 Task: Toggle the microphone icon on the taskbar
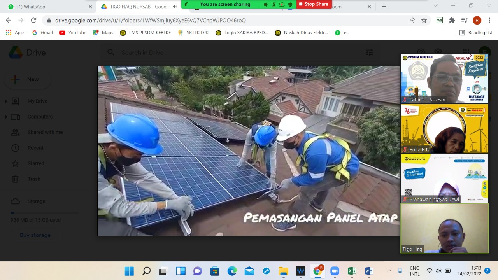coord(400,271)
